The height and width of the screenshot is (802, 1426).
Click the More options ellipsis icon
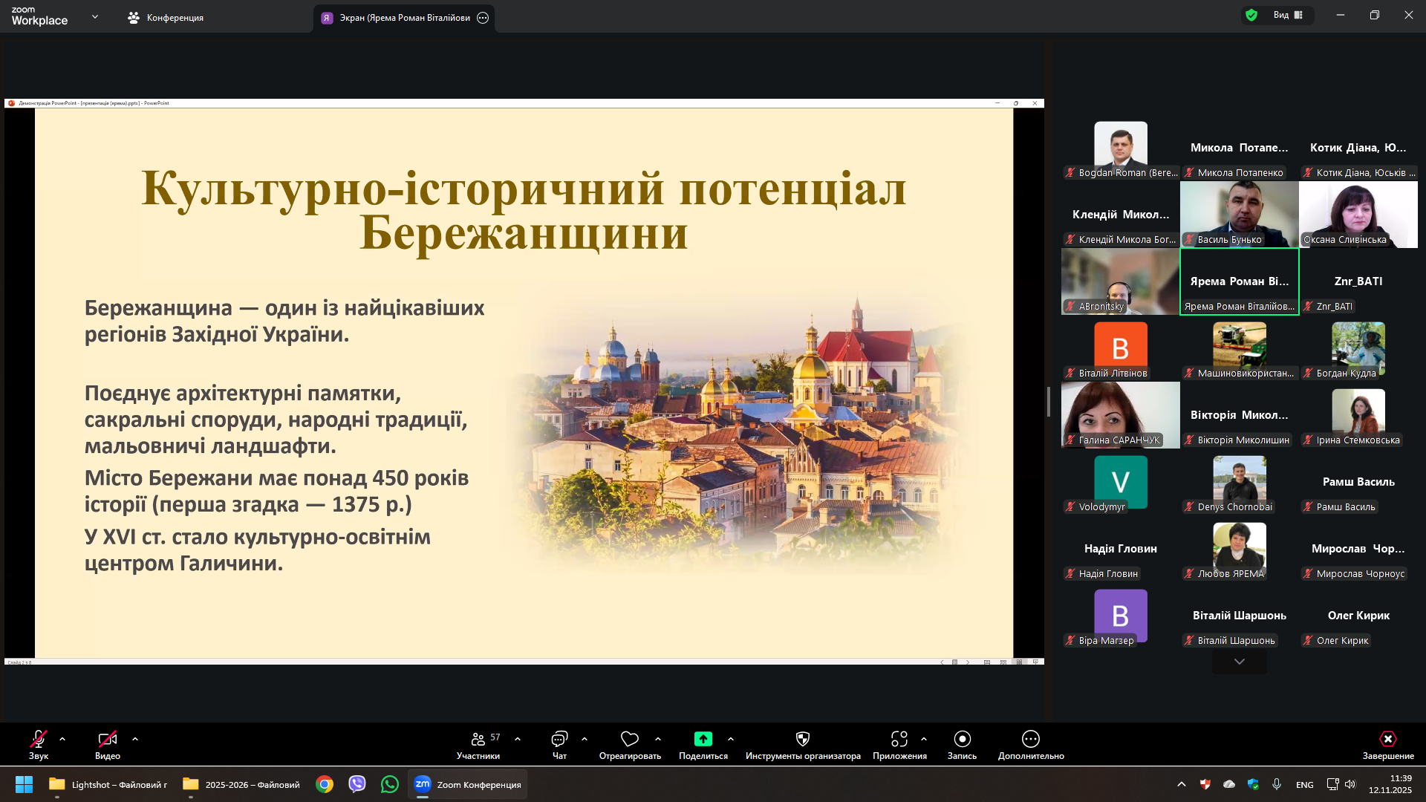pyautogui.click(x=1030, y=739)
